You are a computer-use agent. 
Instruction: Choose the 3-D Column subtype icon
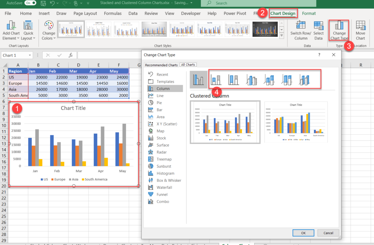(x=304, y=80)
